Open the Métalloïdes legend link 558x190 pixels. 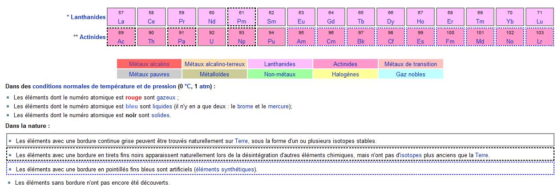tap(214, 74)
